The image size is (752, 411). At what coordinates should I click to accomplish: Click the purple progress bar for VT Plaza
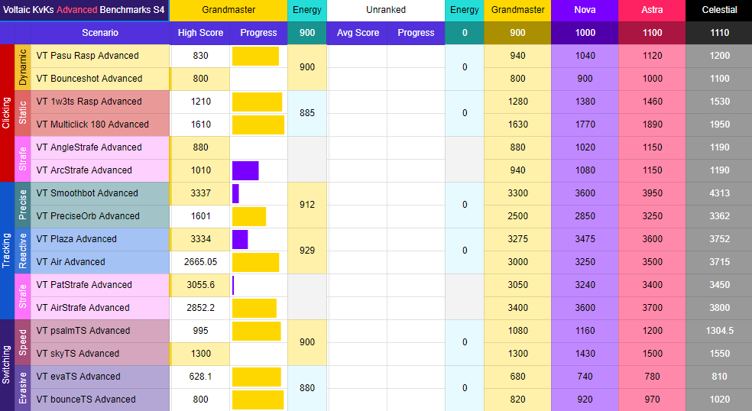[x=240, y=239]
